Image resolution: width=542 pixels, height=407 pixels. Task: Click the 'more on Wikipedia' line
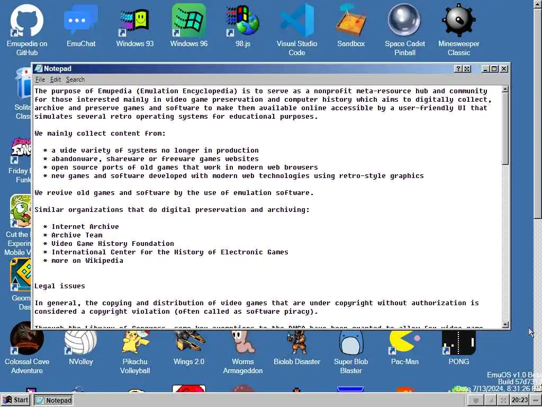pos(87,261)
